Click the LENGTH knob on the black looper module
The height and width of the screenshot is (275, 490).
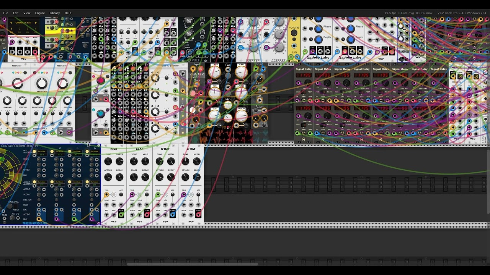click(x=215, y=72)
